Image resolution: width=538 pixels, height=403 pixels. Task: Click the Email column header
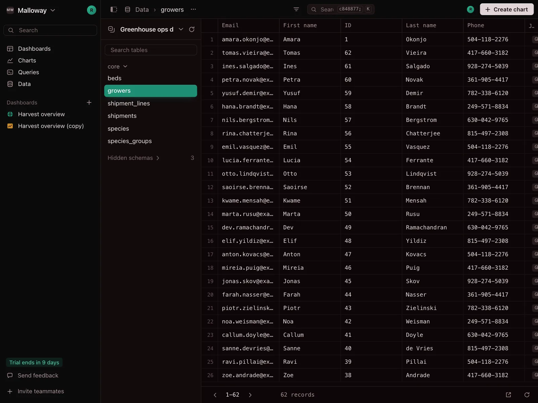(248, 26)
